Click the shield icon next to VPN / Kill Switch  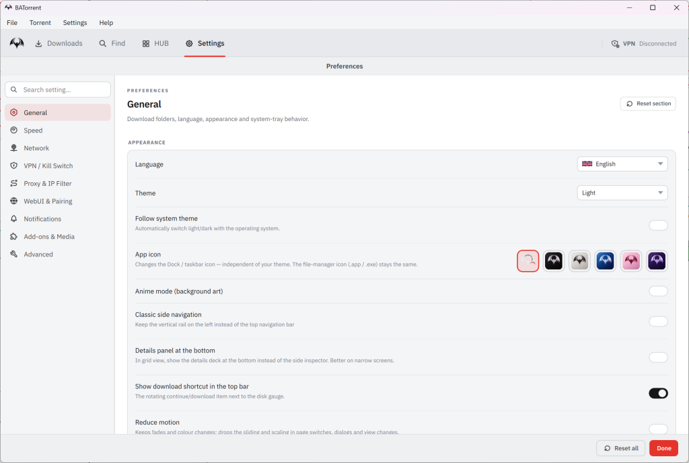pyautogui.click(x=14, y=166)
